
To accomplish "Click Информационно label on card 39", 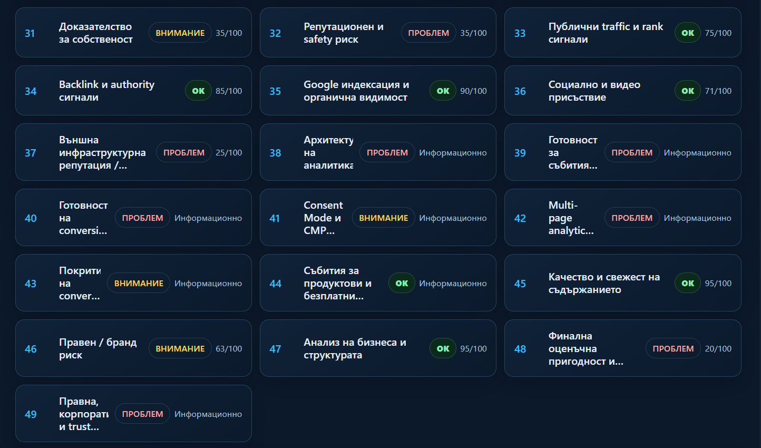I will [697, 152].
